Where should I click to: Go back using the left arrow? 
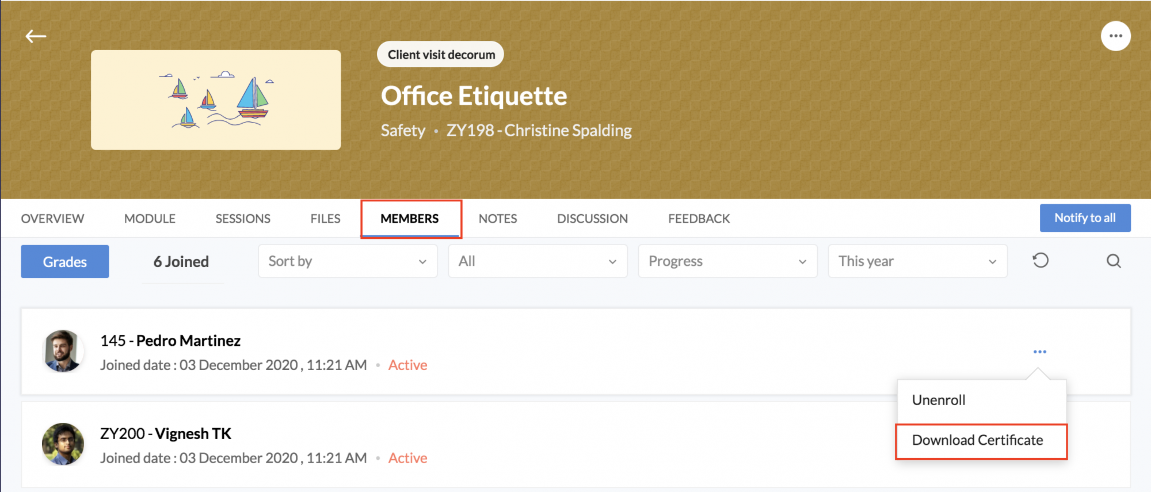(36, 36)
